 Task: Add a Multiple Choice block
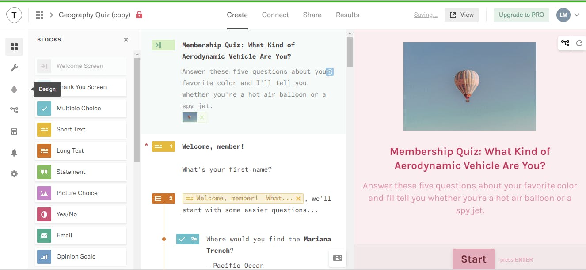[81, 109]
